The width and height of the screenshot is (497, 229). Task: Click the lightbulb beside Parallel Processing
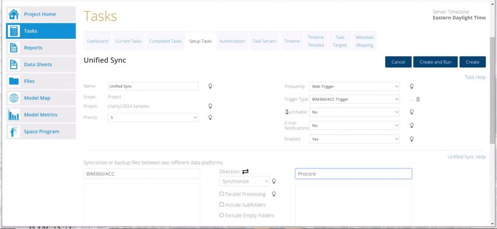pyautogui.click(x=274, y=194)
